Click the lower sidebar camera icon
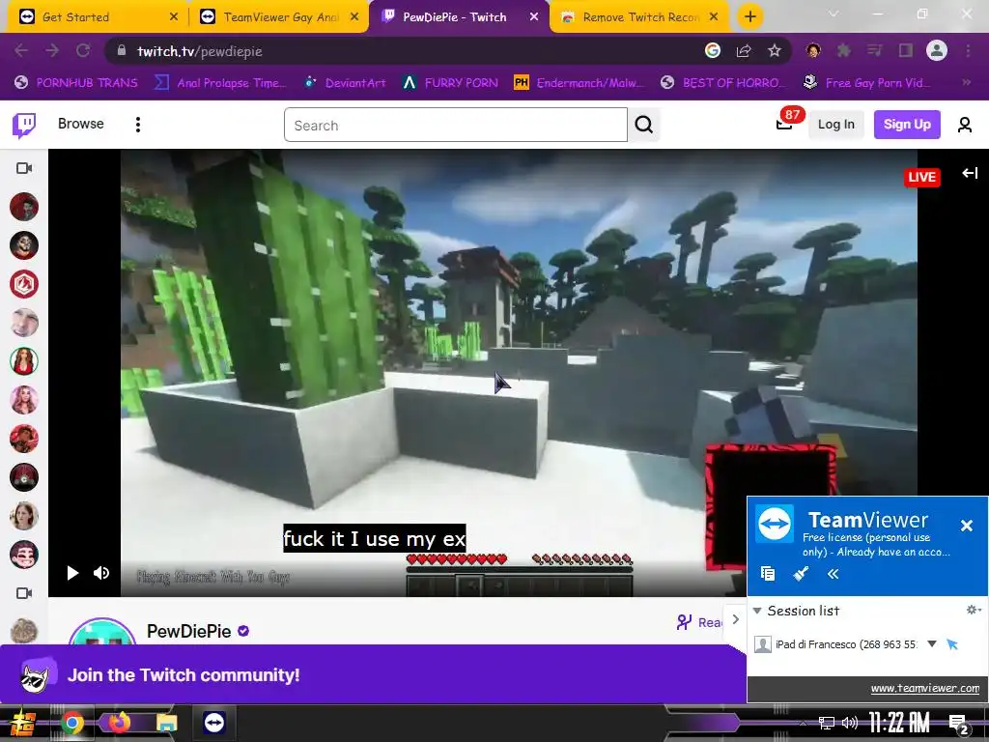The image size is (989, 742). click(x=24, y=593)
